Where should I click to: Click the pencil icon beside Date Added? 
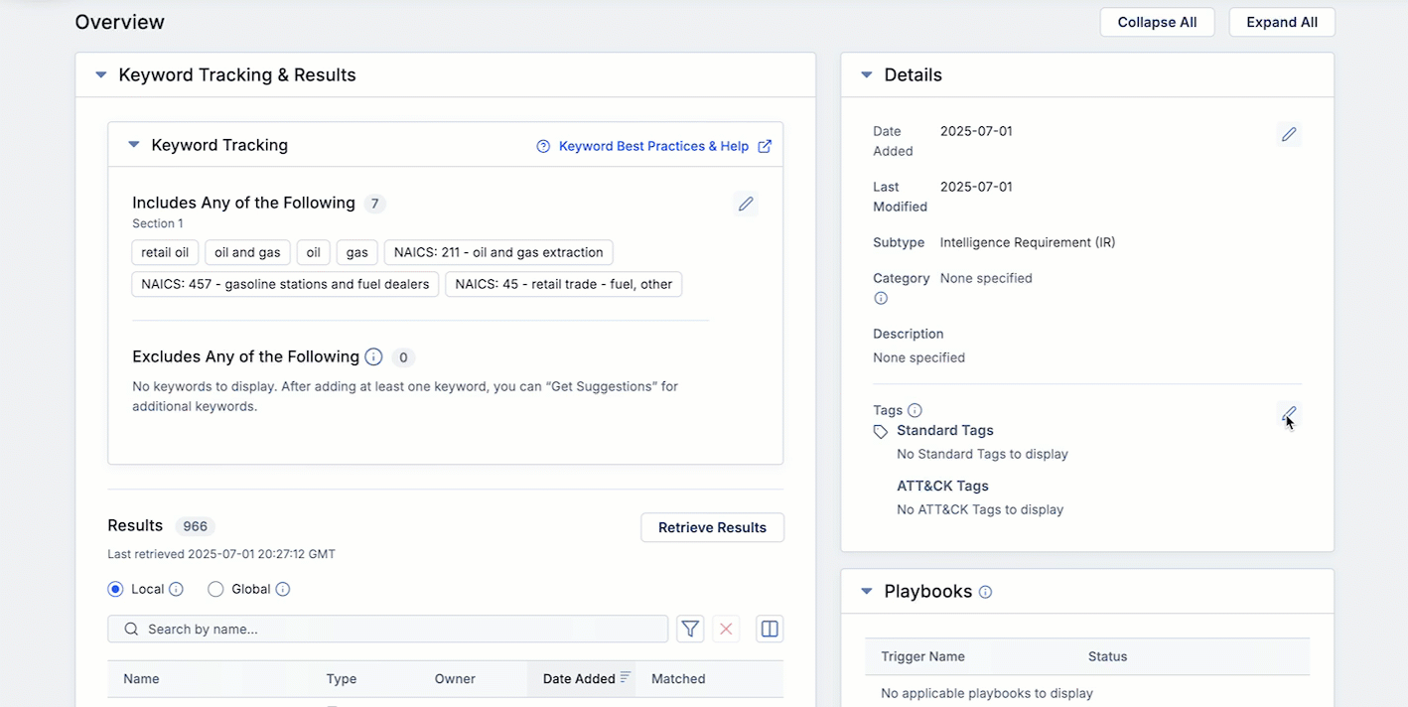click(x=1289, y=134)
